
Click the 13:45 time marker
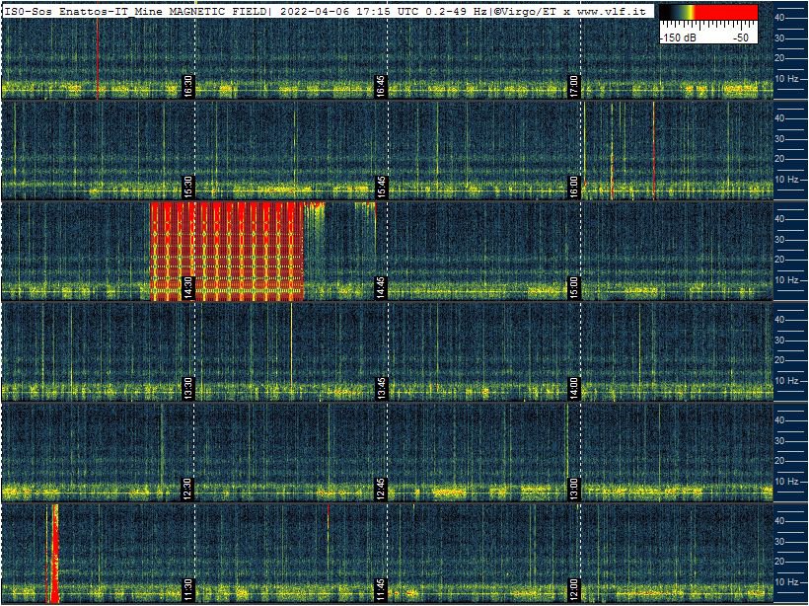point(381,388)
